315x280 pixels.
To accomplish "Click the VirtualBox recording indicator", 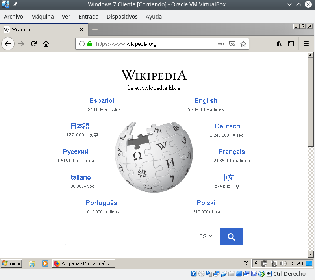I will click(x=246, y=274).
